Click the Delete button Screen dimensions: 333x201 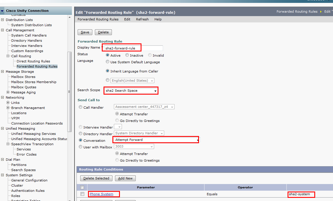click(x=104, y=32)
